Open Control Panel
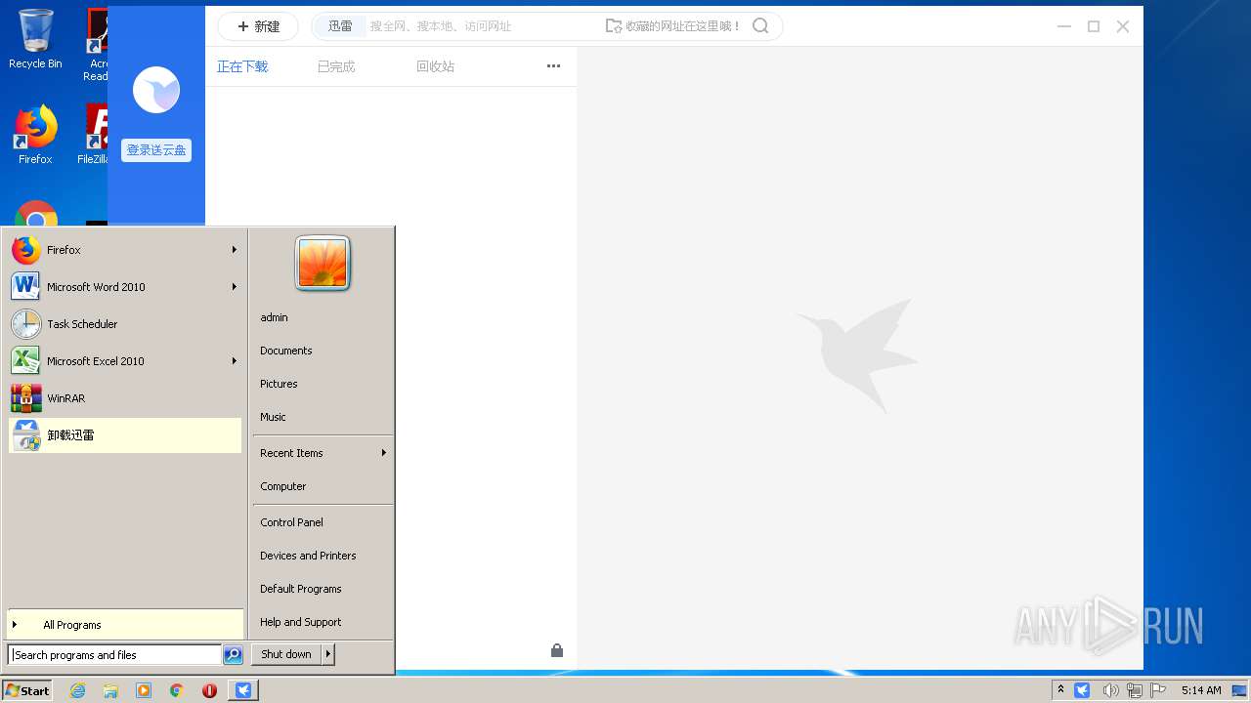The width and height of the screenshot is (1251, 703). [323, 522]
